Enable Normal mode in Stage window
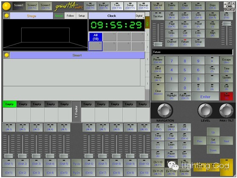Image resolution: width=237 pixels, height=178 pixels. point(59,16)
